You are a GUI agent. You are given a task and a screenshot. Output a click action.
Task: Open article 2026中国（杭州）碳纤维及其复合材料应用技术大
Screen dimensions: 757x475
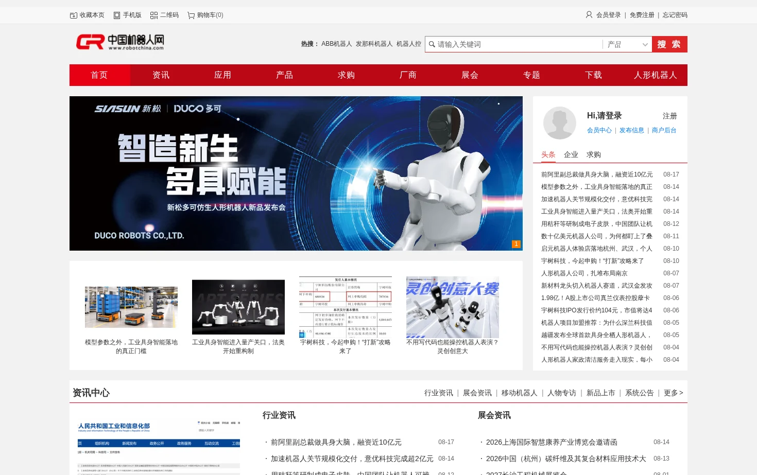[566, 459]
